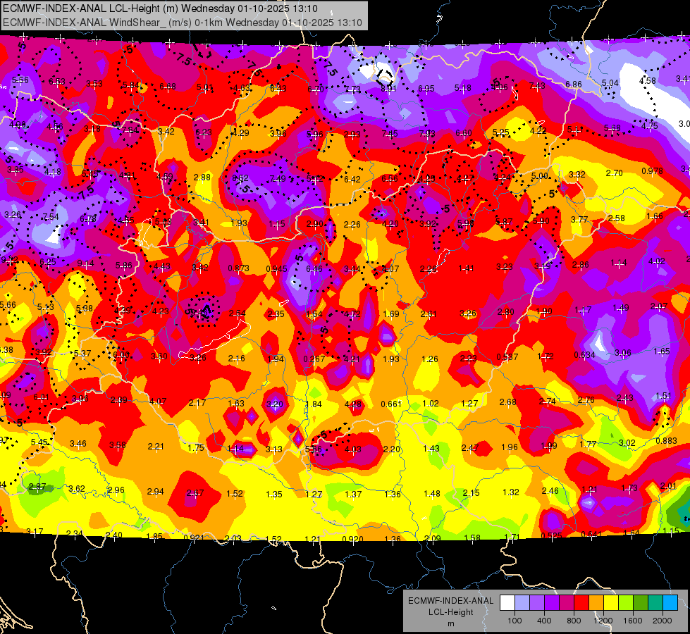Click the legend scale value 100
This screenshot has width=690, height=634.
point(515,621)
